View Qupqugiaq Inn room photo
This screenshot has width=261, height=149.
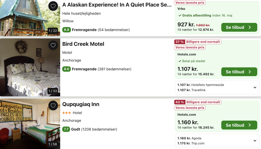click(x=30, y=124)
